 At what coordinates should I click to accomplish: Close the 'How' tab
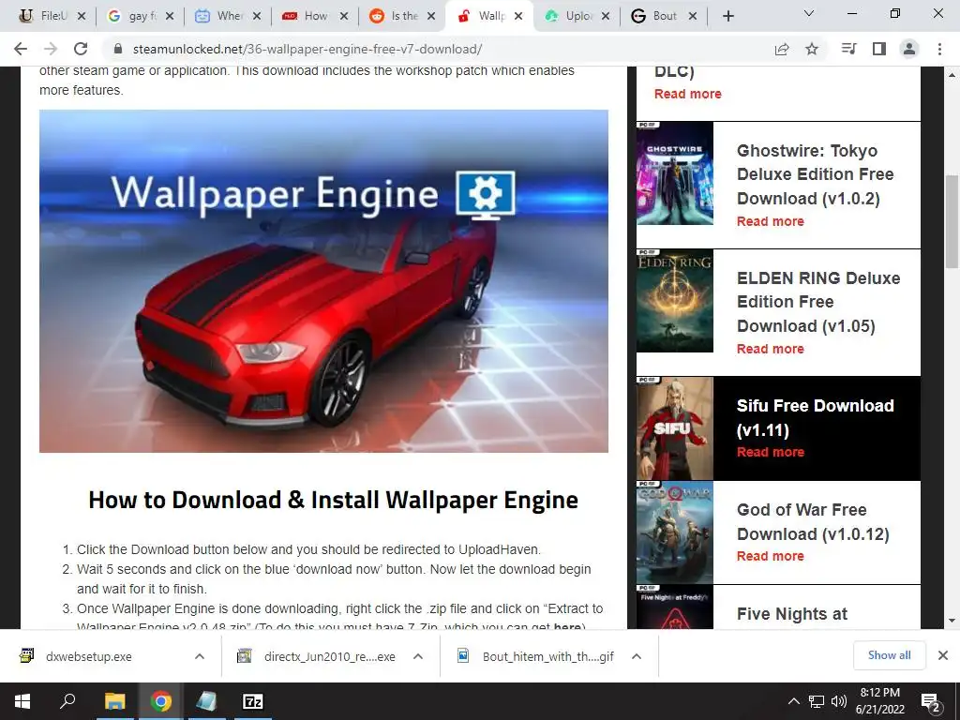344,16
